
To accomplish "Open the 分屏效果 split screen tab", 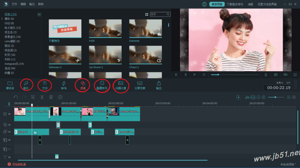I will (x=140, y=85).
